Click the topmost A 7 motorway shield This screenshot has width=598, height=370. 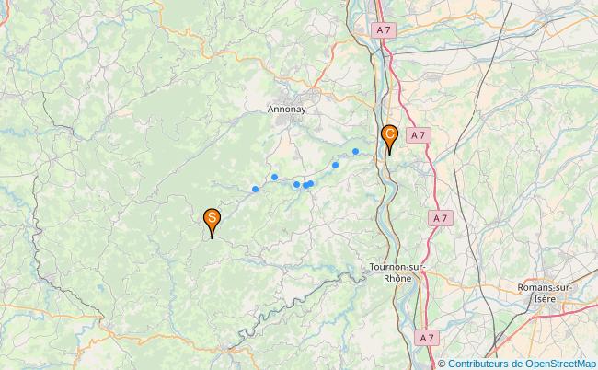[384, 30]
